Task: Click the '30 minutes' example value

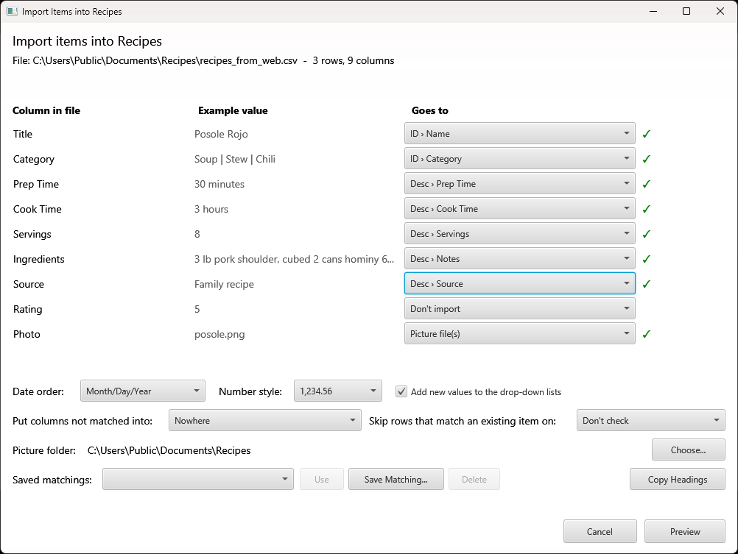Action: [219, 184]
